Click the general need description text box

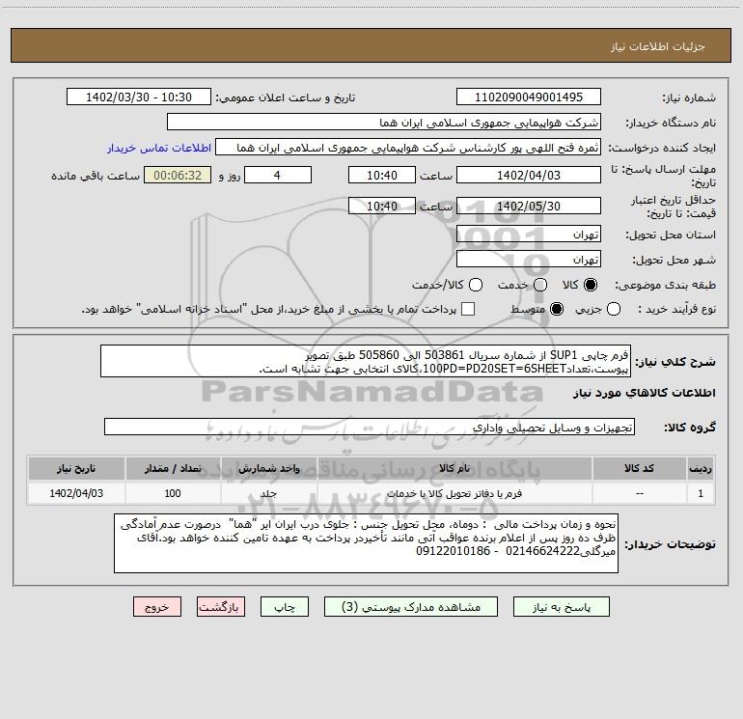coord(366,361)
